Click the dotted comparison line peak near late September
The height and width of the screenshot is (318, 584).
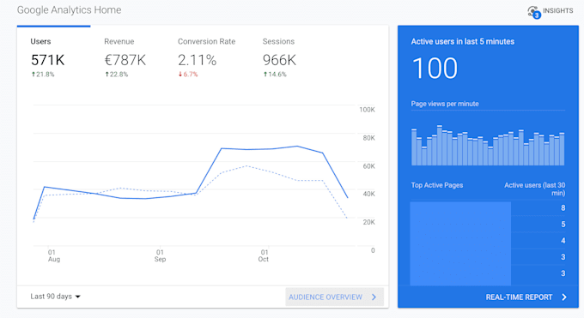tap(246, 166)
